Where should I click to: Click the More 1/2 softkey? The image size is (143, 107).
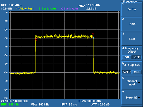132,98
